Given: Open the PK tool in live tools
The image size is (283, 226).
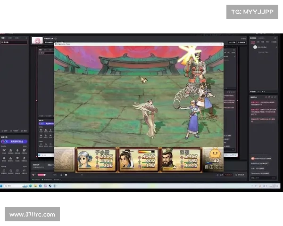Looking at the screenshot, I should (x=4, y=151).
